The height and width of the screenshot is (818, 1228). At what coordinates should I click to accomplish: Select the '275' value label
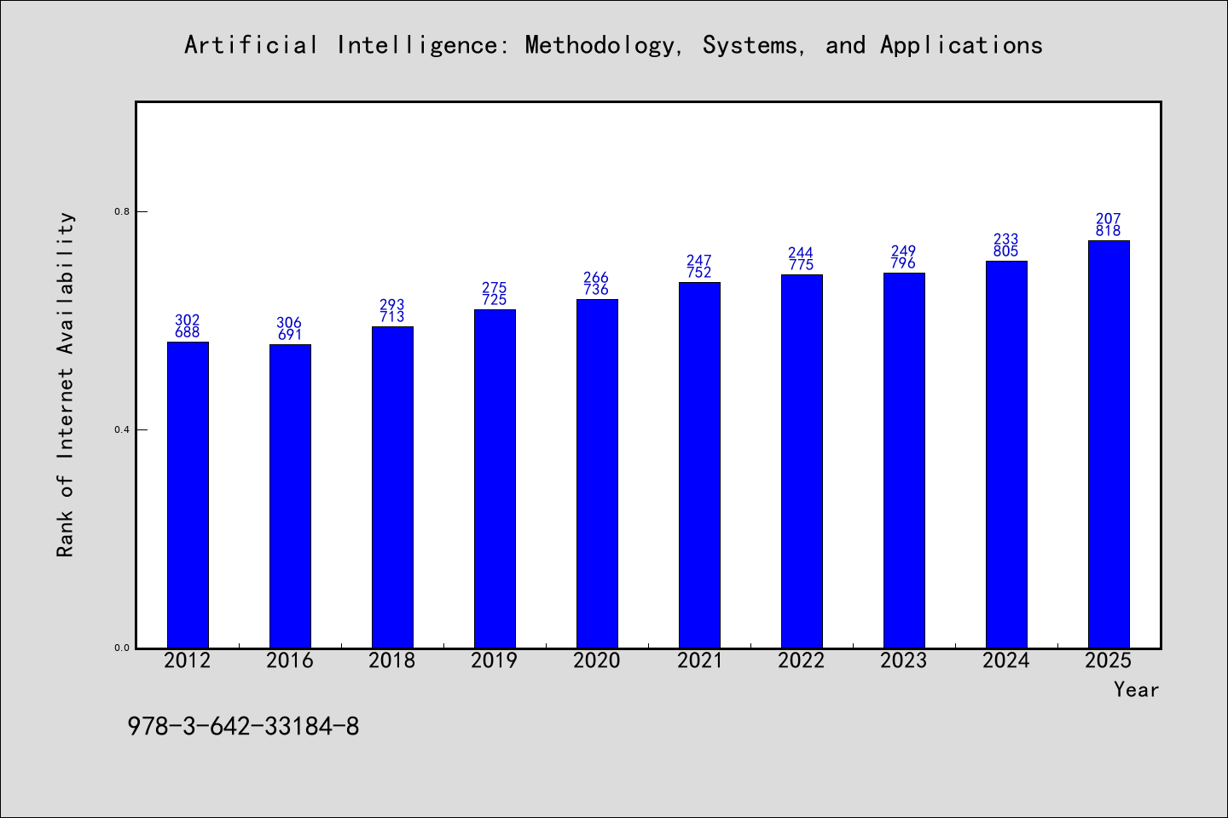[495, 288]
